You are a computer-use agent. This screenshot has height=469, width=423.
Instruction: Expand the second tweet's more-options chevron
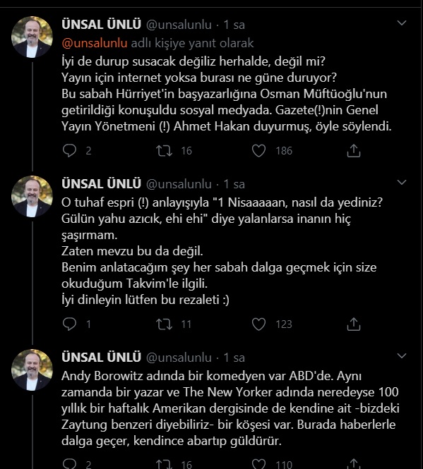coord(401,182)
